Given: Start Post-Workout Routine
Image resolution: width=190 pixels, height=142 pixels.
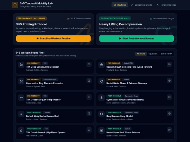Looking at the screenshot, I should (x=137, y=39).
